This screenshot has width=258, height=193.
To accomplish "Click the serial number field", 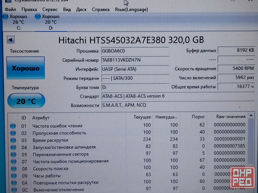I will tap(135, 60).
